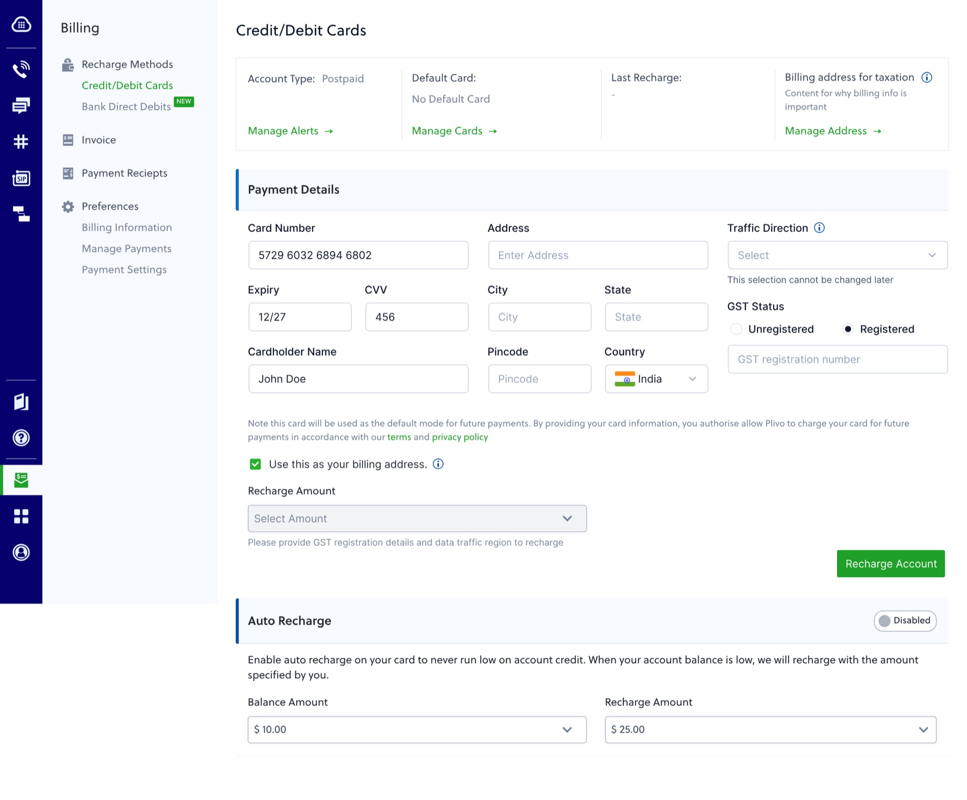Open the Invoice menu item
The width and height of the screenshot is (967, 800).
click(99, 140)
